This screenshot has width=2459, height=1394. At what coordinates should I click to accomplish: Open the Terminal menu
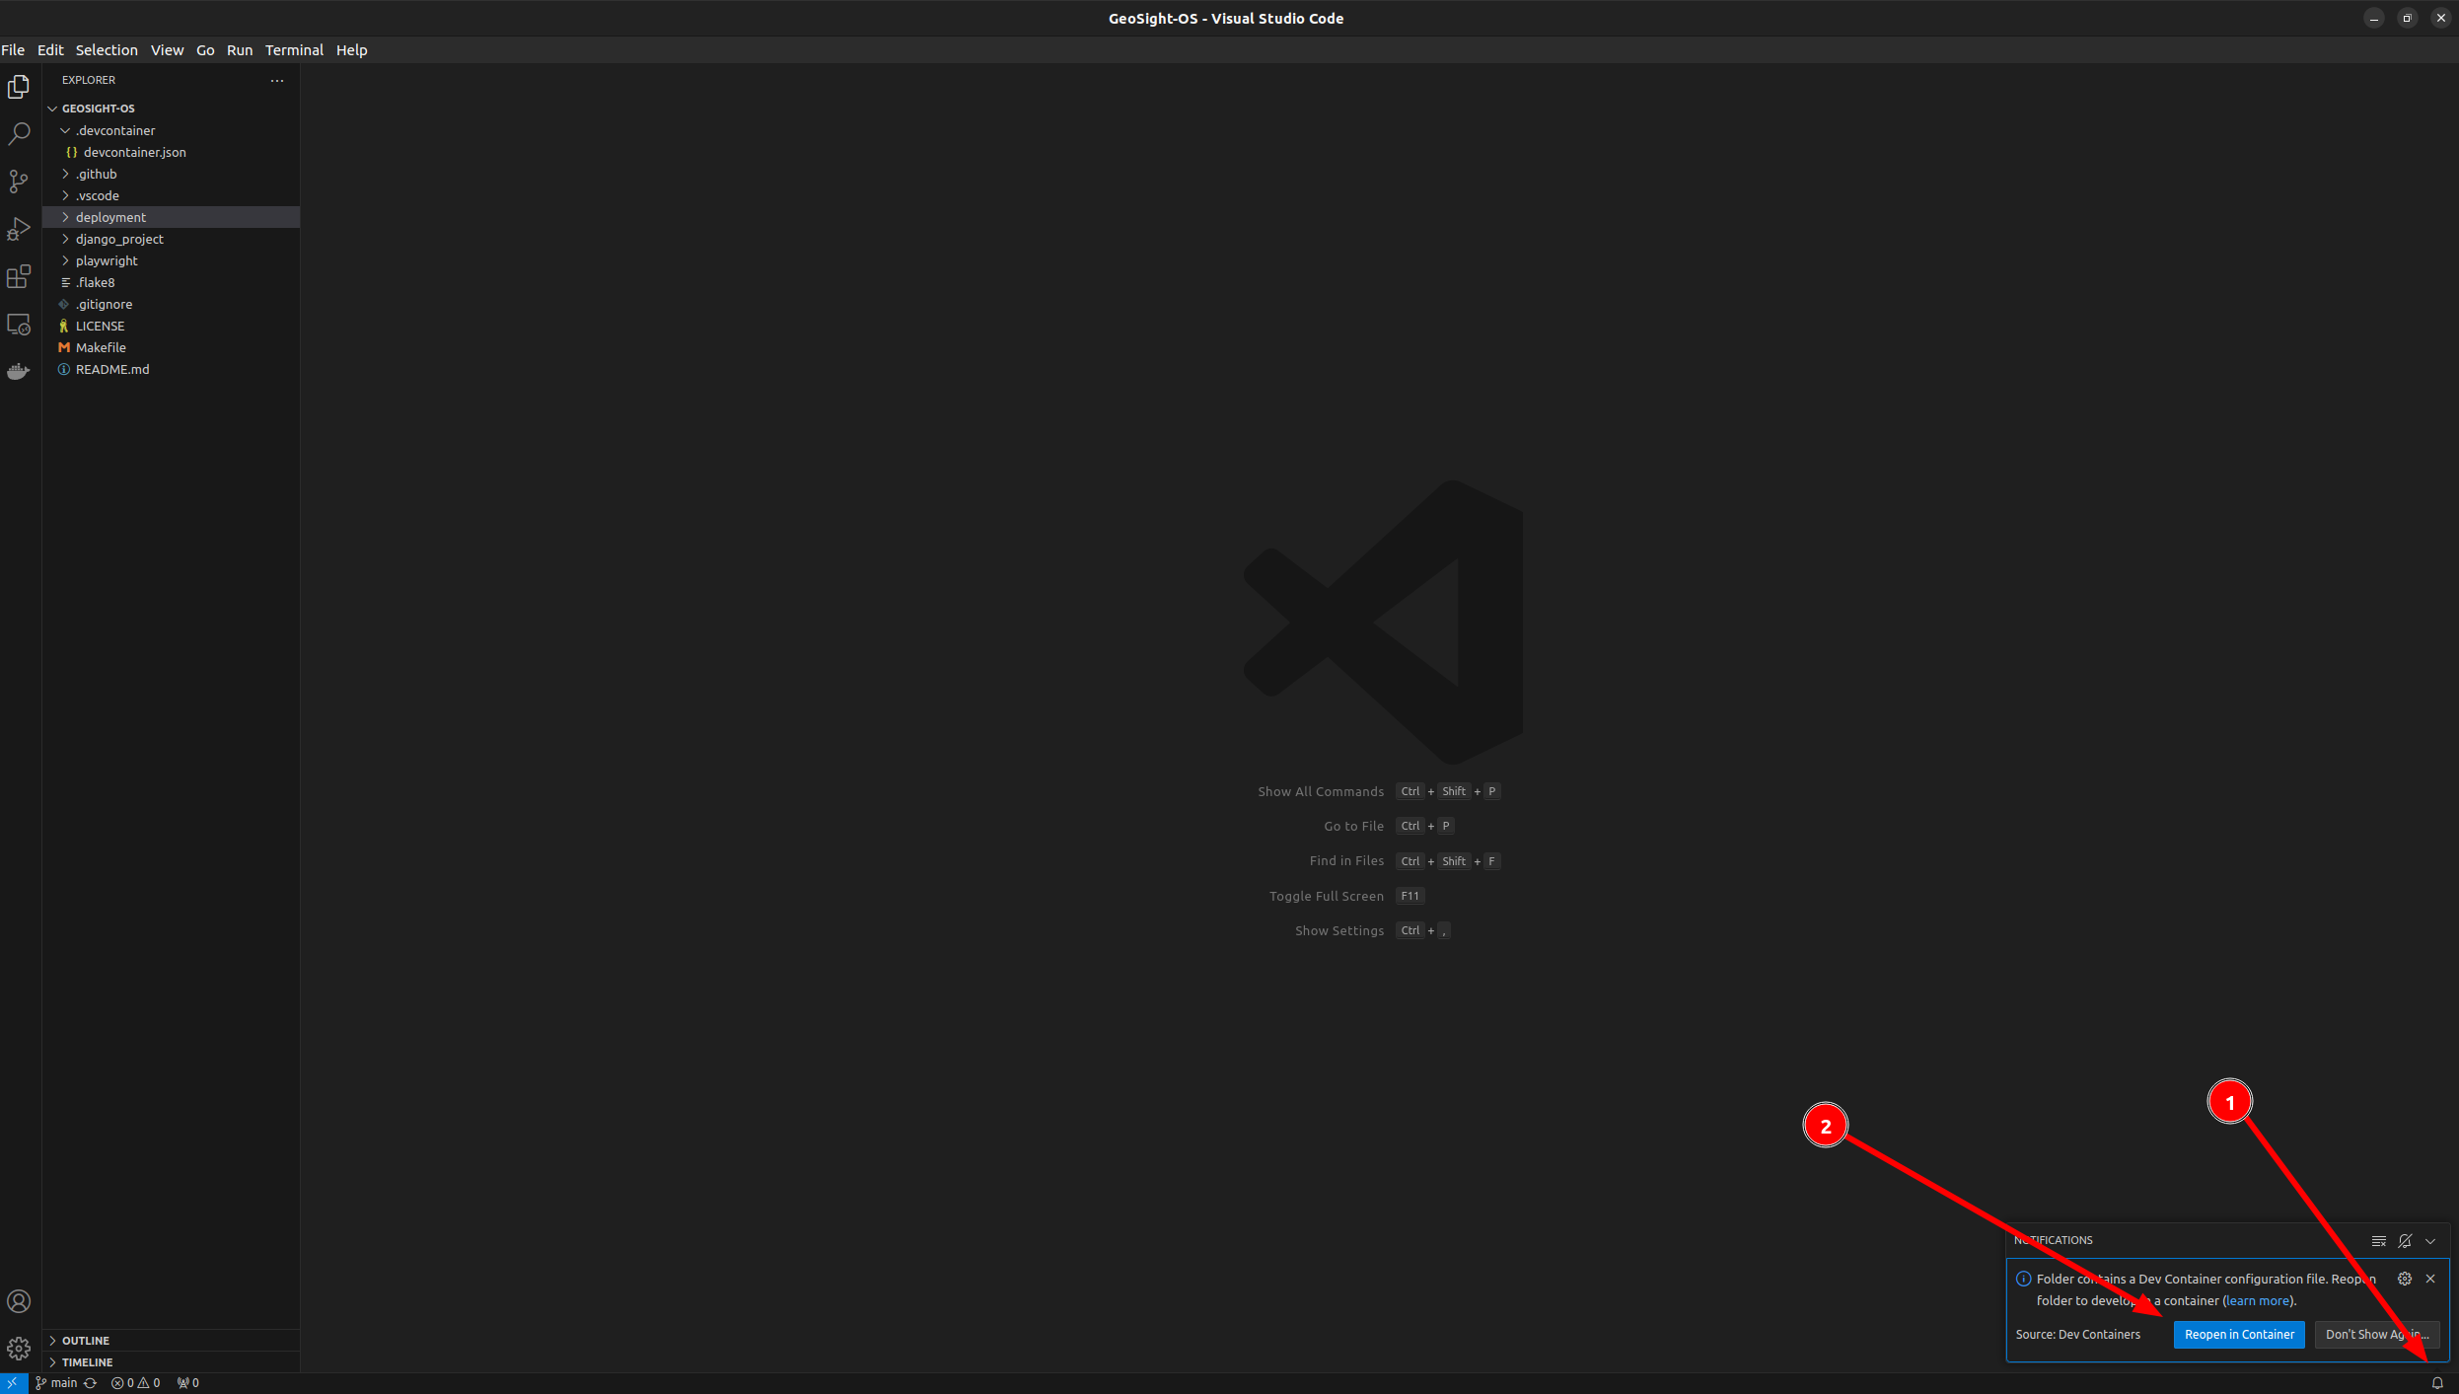point(294,50)
